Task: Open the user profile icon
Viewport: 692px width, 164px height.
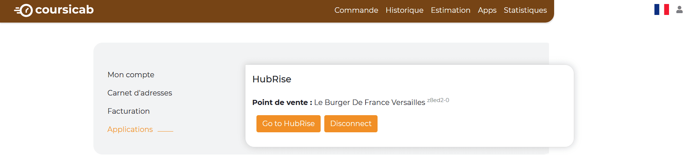Action: pyautogui.click(x=679, y=9)
